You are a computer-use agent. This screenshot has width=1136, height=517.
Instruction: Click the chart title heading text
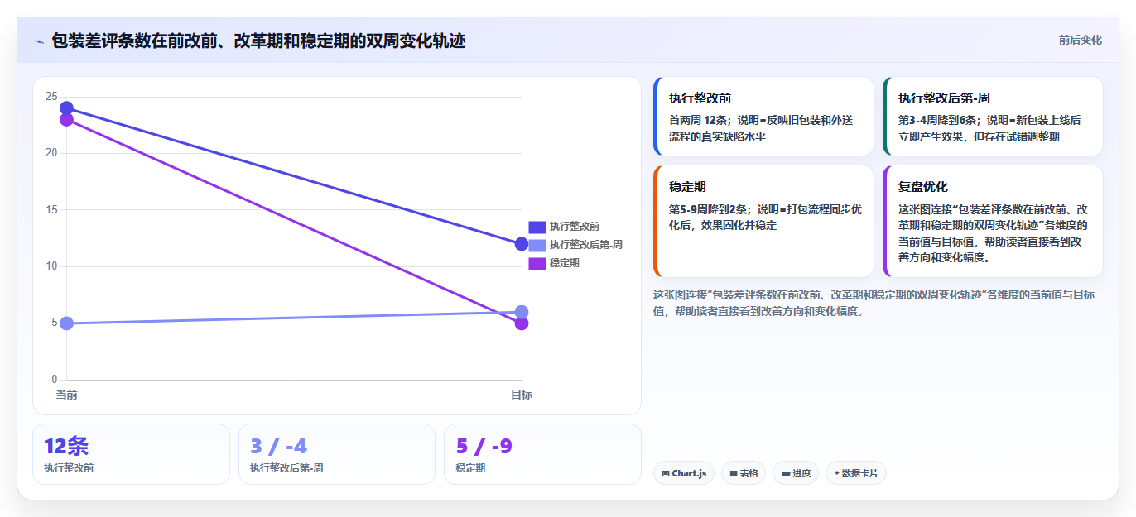[x=258, y=41]
